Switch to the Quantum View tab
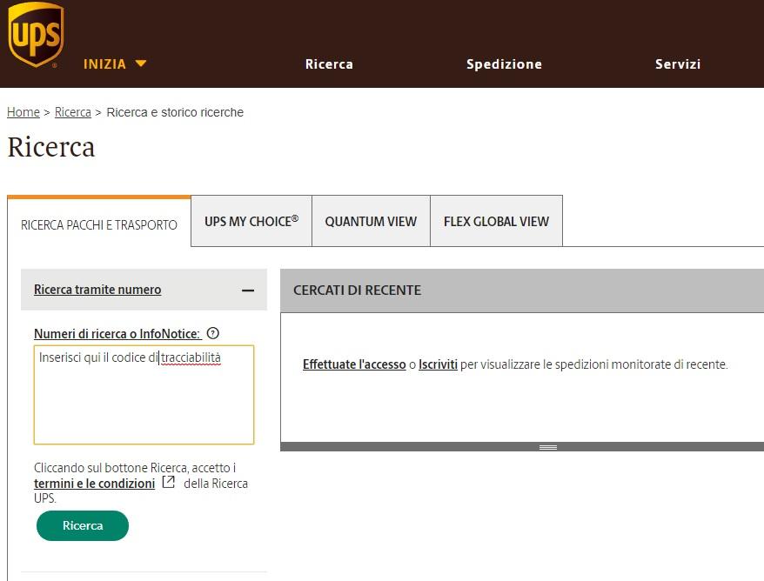764x581 pixels. [x=371, y=221]
